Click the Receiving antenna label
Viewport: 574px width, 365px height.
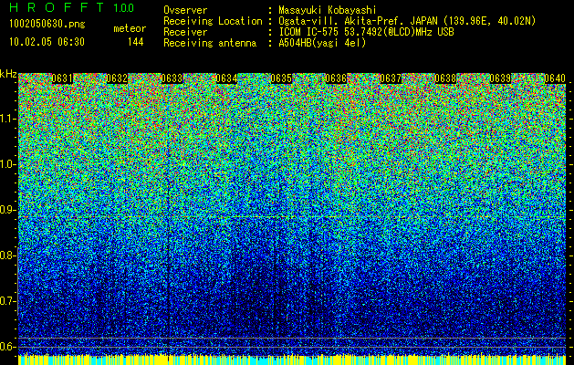coord(210,43)
